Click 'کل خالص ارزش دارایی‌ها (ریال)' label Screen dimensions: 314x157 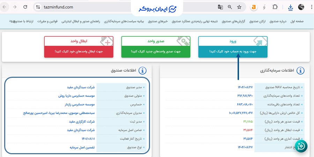pos(280,113)
